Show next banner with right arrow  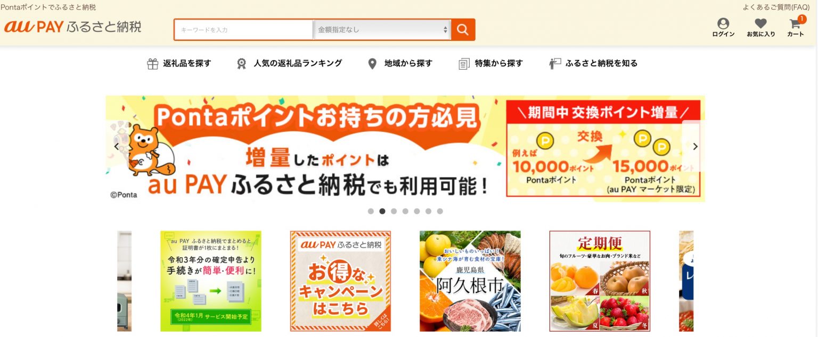[x=694, y=147]
